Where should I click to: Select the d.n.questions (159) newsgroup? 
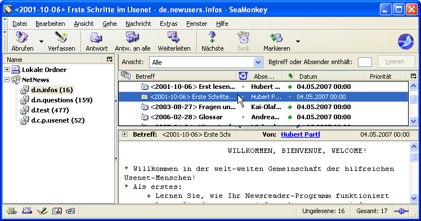[62, 100]
